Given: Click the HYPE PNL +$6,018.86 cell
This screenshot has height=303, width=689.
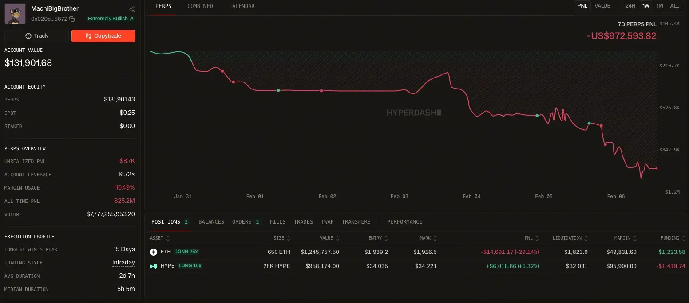Looking at the screenshot, I should (512, 266).
